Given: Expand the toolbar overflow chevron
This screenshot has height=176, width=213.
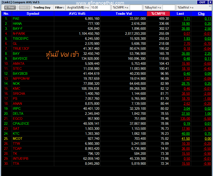Looking at the screenshot, I should (210, 6).
